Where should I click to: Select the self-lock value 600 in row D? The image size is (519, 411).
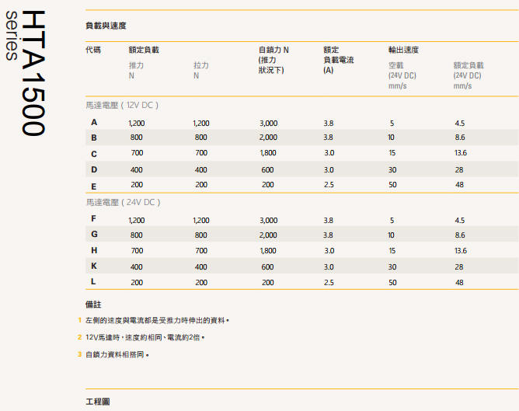(x=267, y=169)
